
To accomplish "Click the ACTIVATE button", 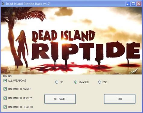I will (x=60, y=99).
